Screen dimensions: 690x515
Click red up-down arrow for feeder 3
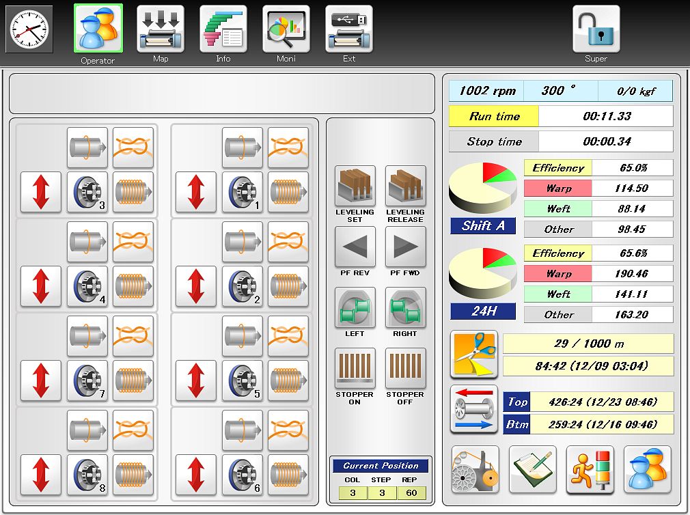point(41,192)
